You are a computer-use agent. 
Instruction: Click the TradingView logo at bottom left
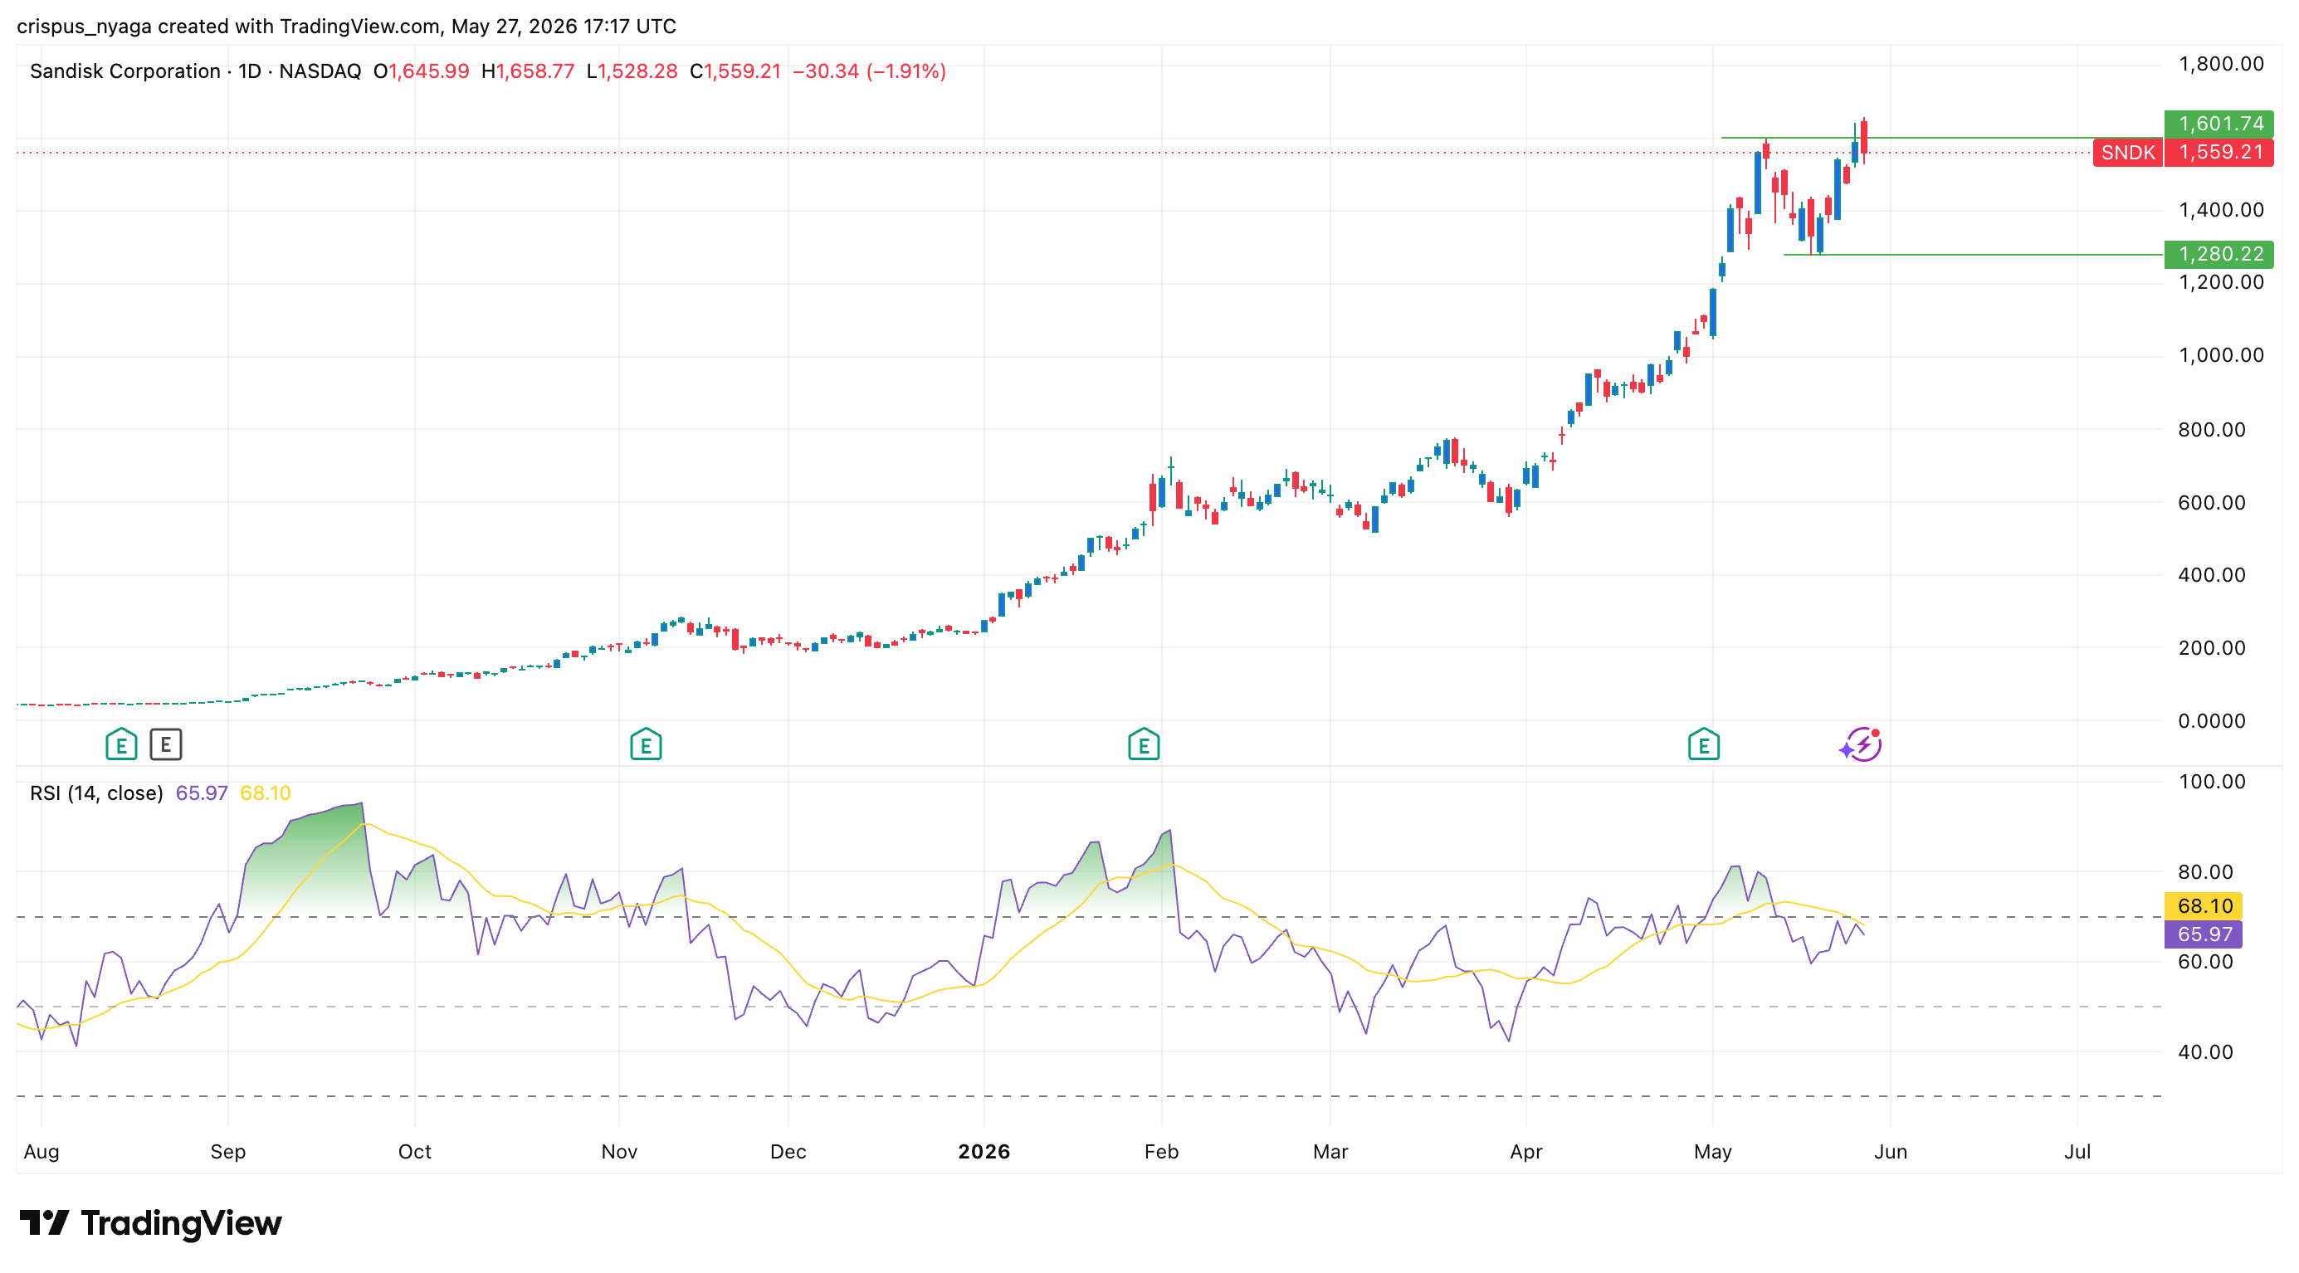(150, 1223)
